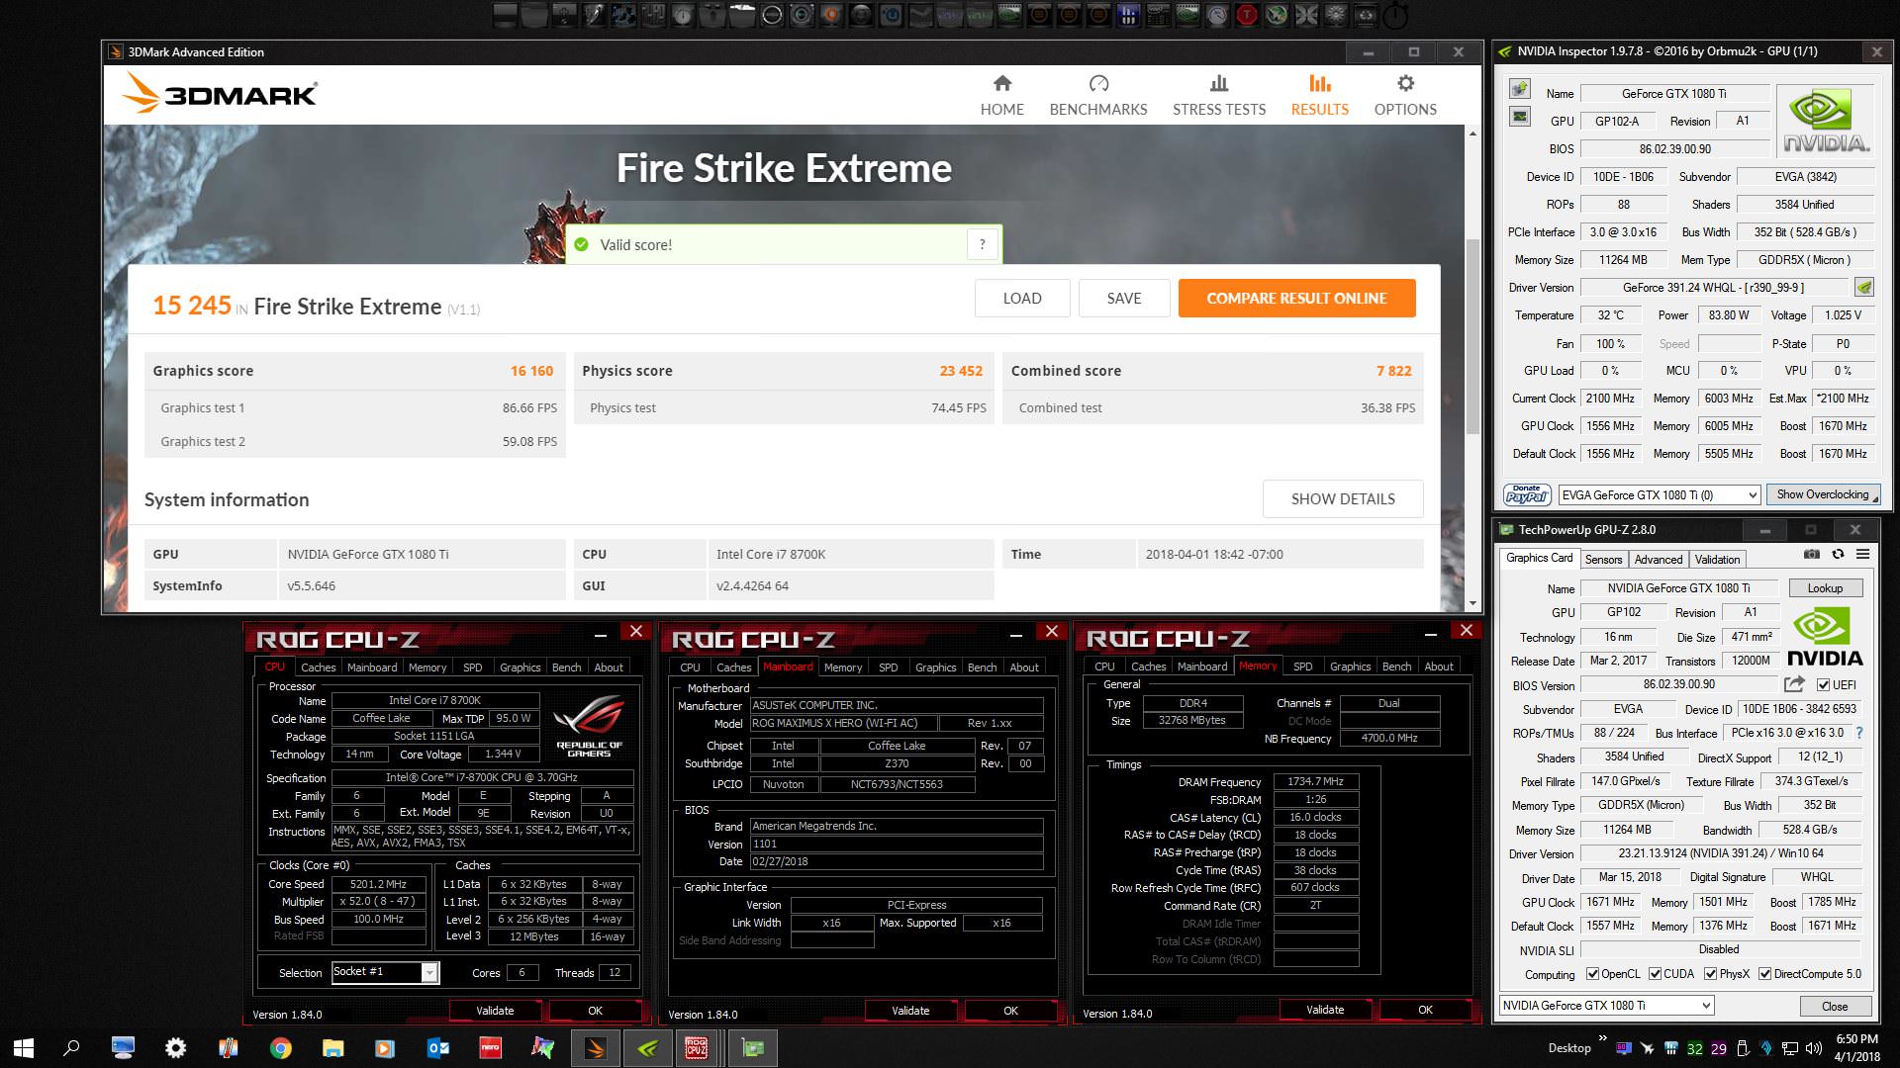Open Chrome from the taskbar
The image size is (1900, 1068).
point(280,1048)
